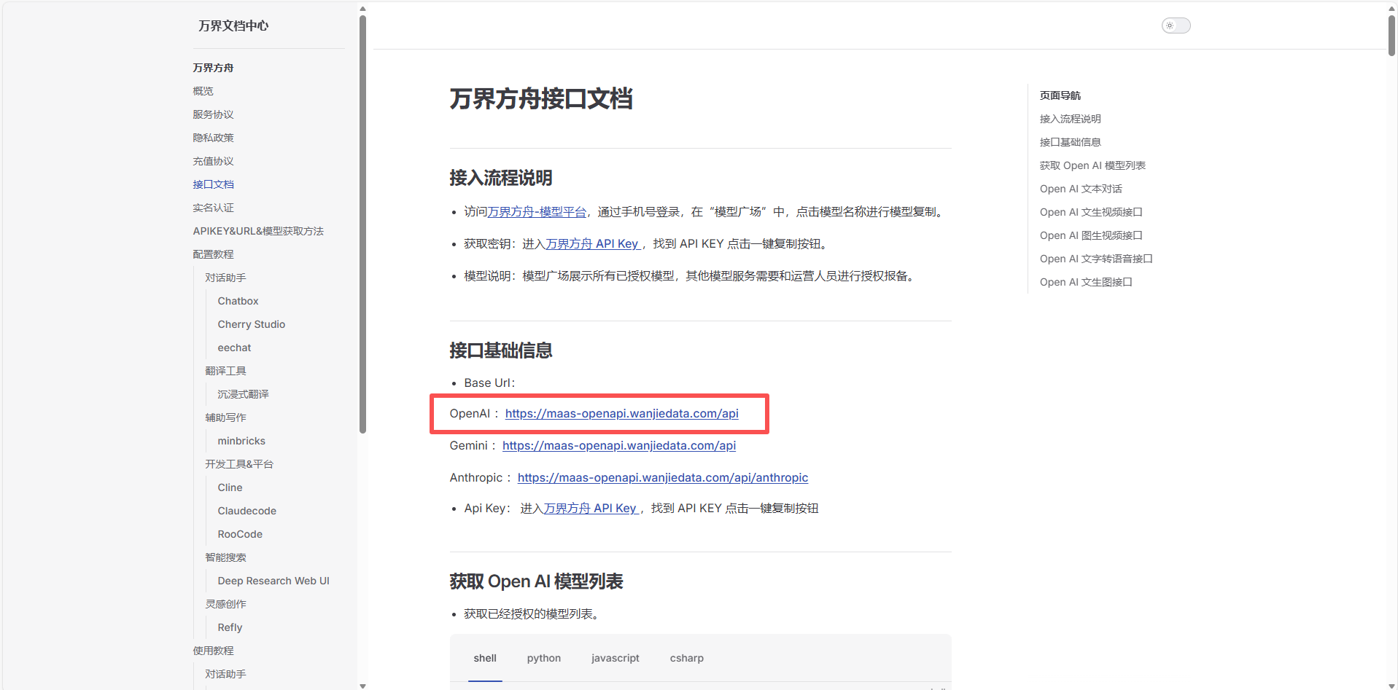Screen dimensions: 1398x690
Task: Open the 隐私政策 sidebar page
Action: [x=213, y=138]
